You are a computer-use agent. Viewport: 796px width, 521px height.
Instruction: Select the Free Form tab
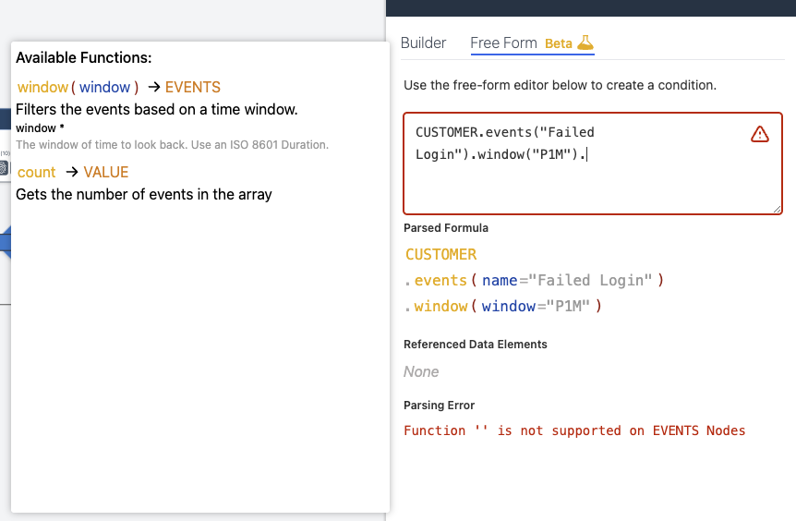[503, 42]
